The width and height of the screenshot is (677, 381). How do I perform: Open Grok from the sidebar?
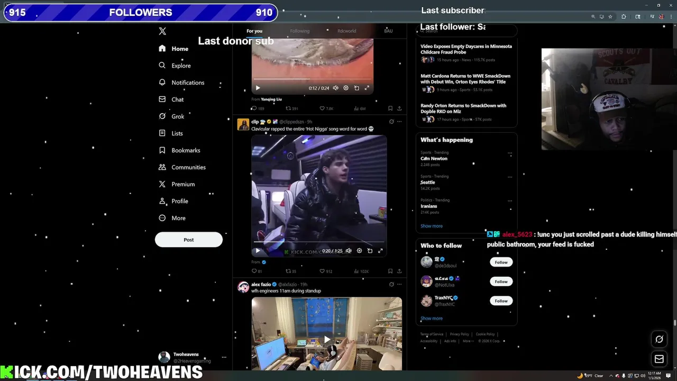tap(171, 116)
